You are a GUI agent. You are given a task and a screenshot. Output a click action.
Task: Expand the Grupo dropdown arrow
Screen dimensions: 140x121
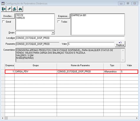pos(53,33)
